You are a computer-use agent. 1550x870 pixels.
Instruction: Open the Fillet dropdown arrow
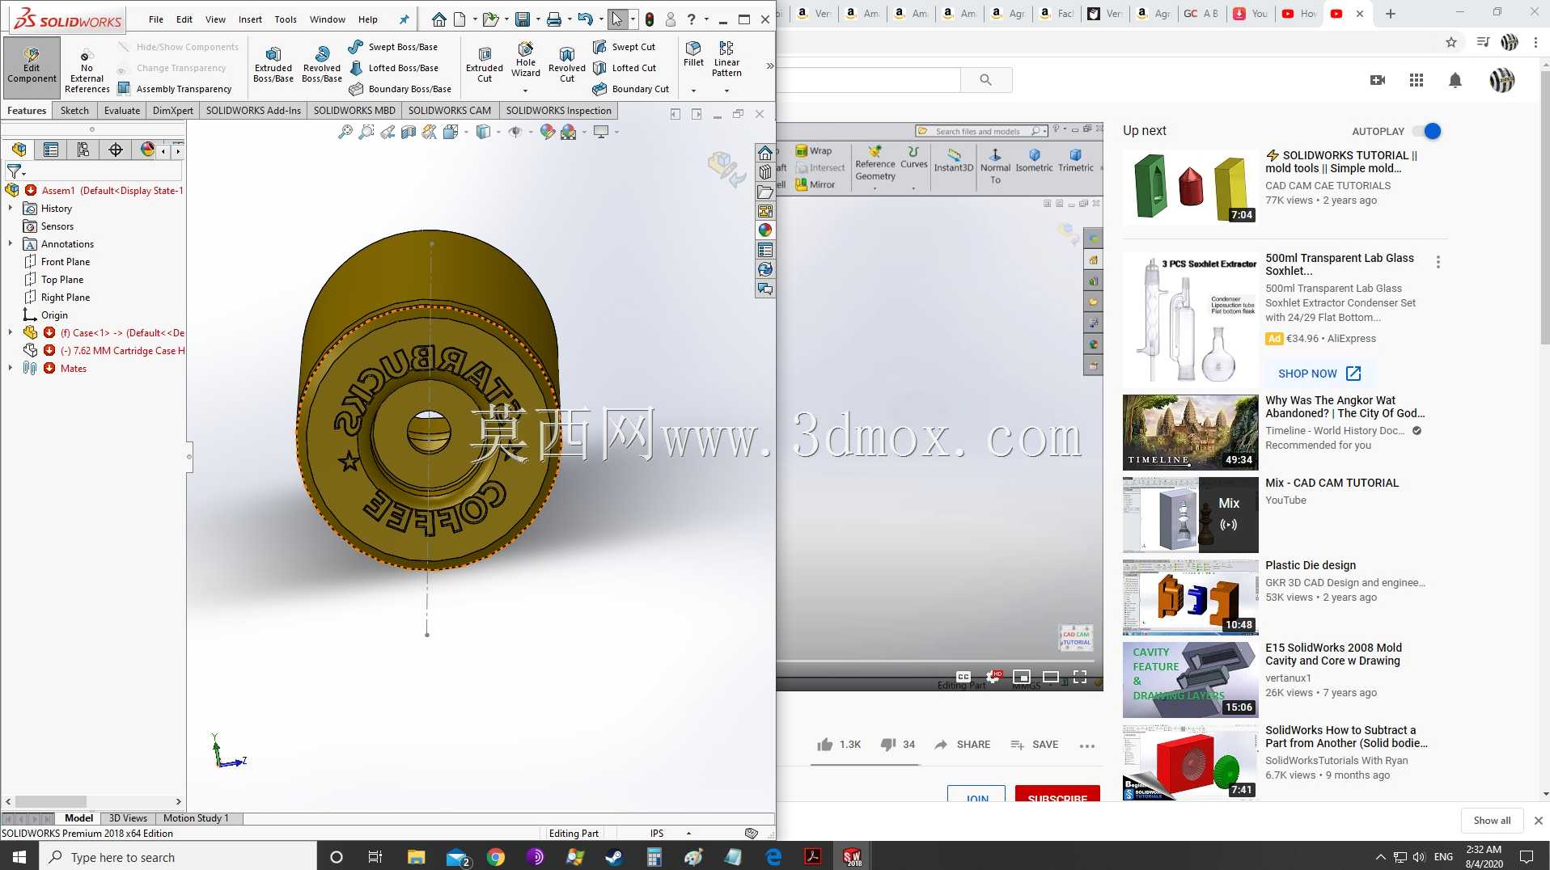pyautogui.click(x=693, y=91)
